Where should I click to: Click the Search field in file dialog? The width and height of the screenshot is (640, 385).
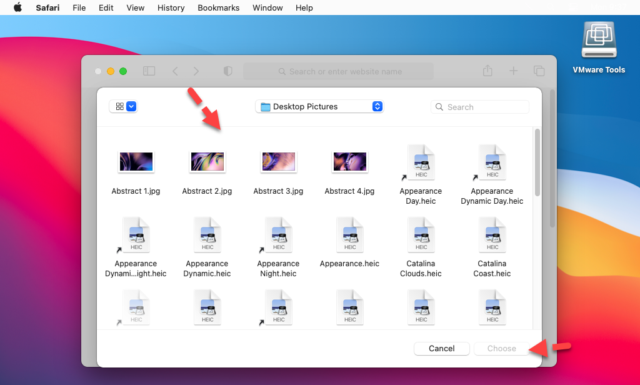click(x=480, y=107)
